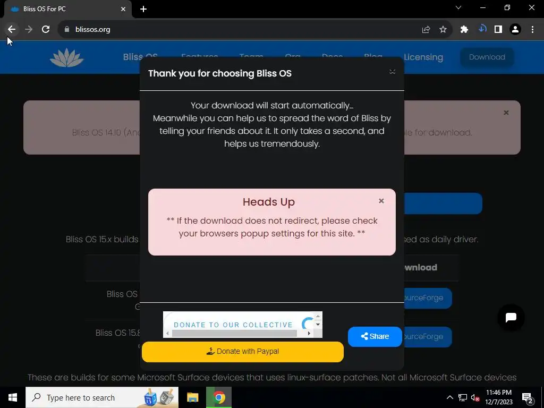Click the Download button in navbar
The height and width of the screenshot is (408, 544).
487,57
